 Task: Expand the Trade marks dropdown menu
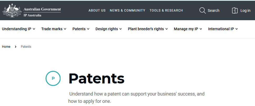point(54,29)
